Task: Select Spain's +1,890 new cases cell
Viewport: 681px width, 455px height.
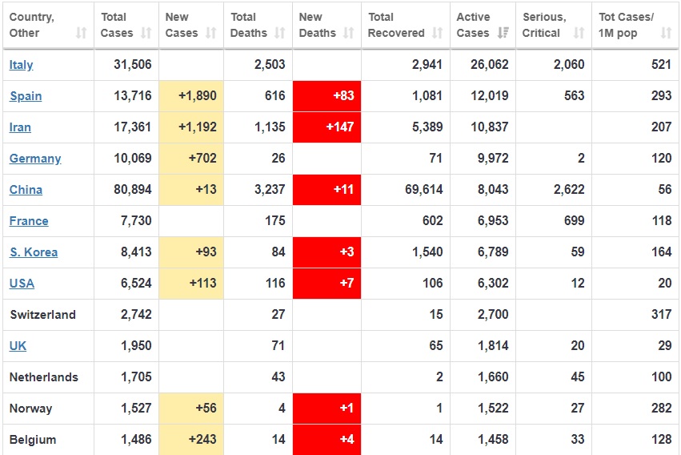Action: click(191, 96)
